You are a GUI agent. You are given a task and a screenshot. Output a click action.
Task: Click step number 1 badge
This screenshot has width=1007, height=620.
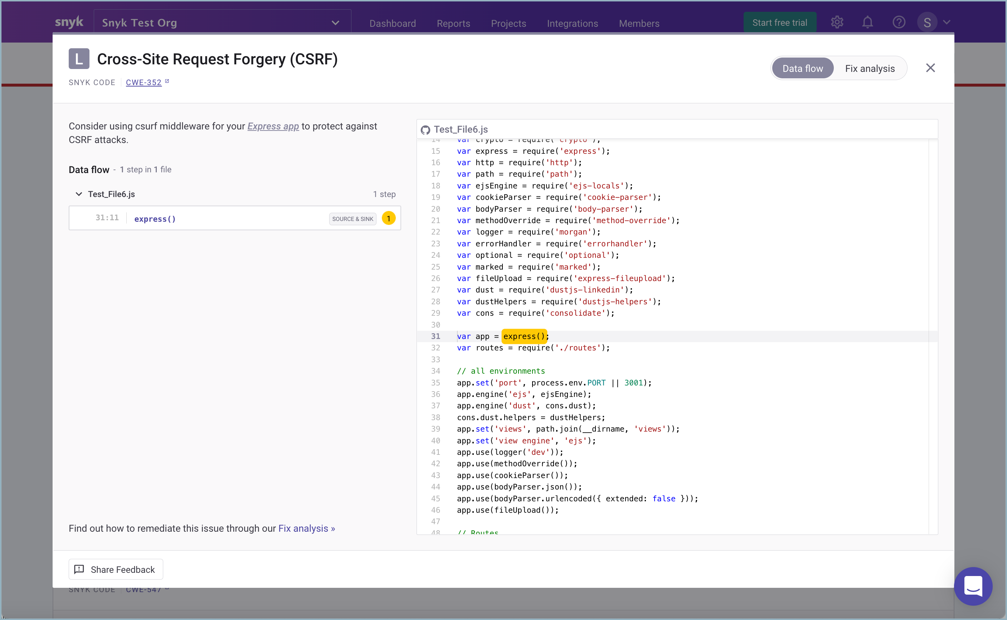point(388,218)
